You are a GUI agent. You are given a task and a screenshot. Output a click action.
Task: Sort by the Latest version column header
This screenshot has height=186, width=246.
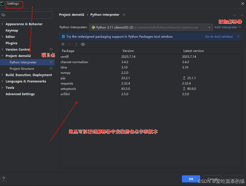212,51
